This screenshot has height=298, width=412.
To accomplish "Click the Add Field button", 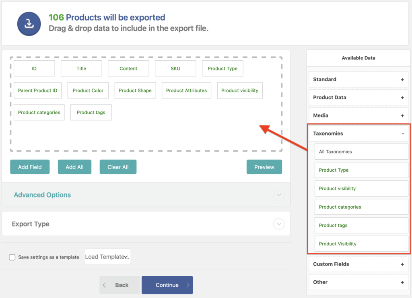I will pos(30,167).
